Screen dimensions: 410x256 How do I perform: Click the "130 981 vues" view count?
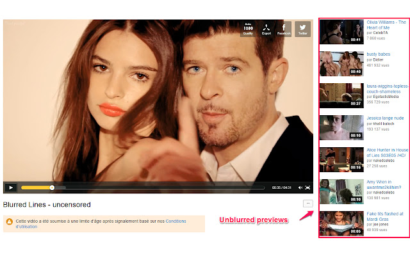point(378,198)
